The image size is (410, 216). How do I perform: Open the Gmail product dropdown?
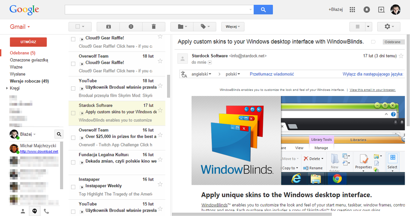click(20, 27)
